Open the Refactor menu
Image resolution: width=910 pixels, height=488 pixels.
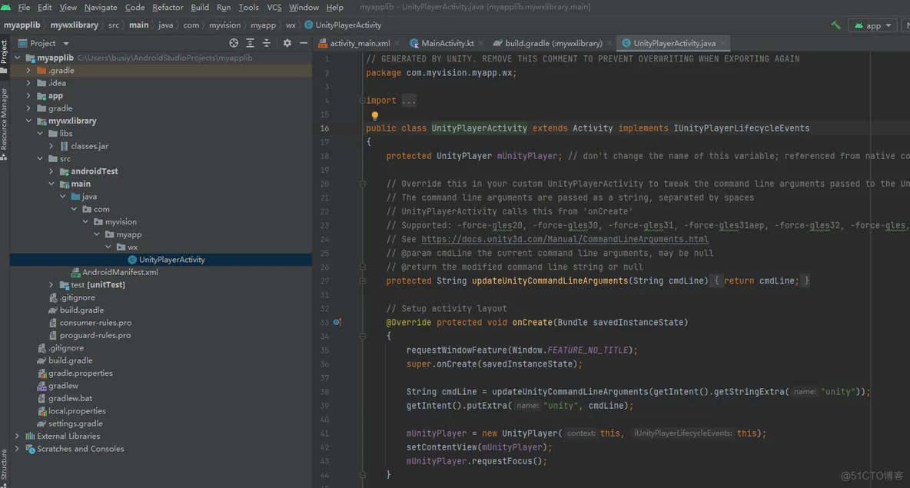pos(168,7)
